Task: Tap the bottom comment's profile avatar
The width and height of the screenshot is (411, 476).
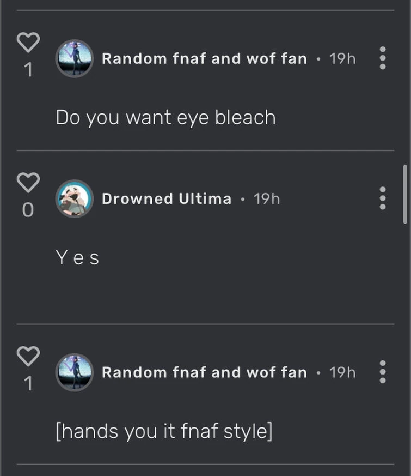Action: [75, 372]
